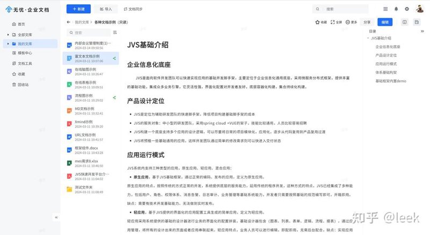Open 框架组件.docx file
The image size is (430, 235).
pos(91,150)
